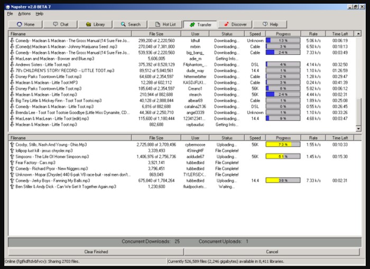The height and width of the screenshot is (269, 370).
Task: Click download icon beside 78's CHILDREN'S STORY RECORD
Action: (x=12, y=71)
